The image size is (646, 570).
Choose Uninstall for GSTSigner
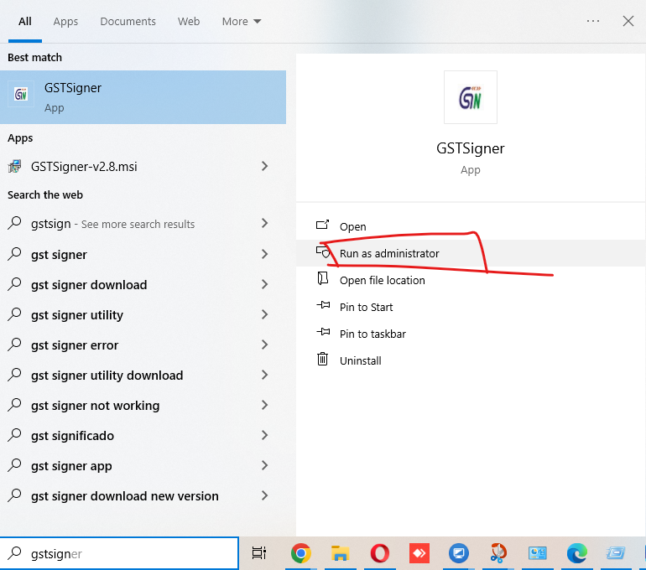pyautogui.click(x=471, y=360)
